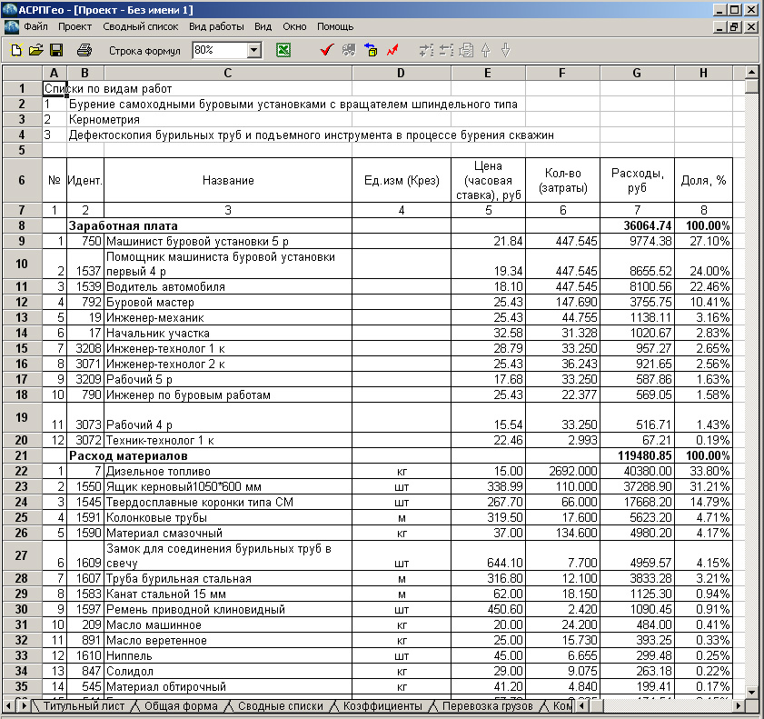Open the Вид menu

click(x=263, y=26)
